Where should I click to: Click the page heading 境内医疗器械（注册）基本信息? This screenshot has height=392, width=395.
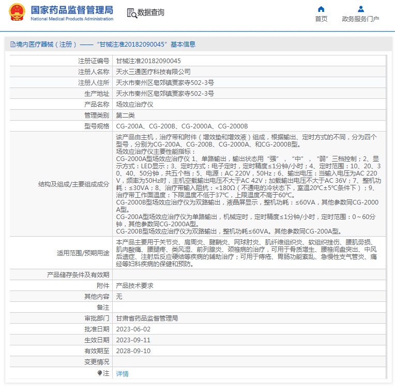[x=103, y=45]
